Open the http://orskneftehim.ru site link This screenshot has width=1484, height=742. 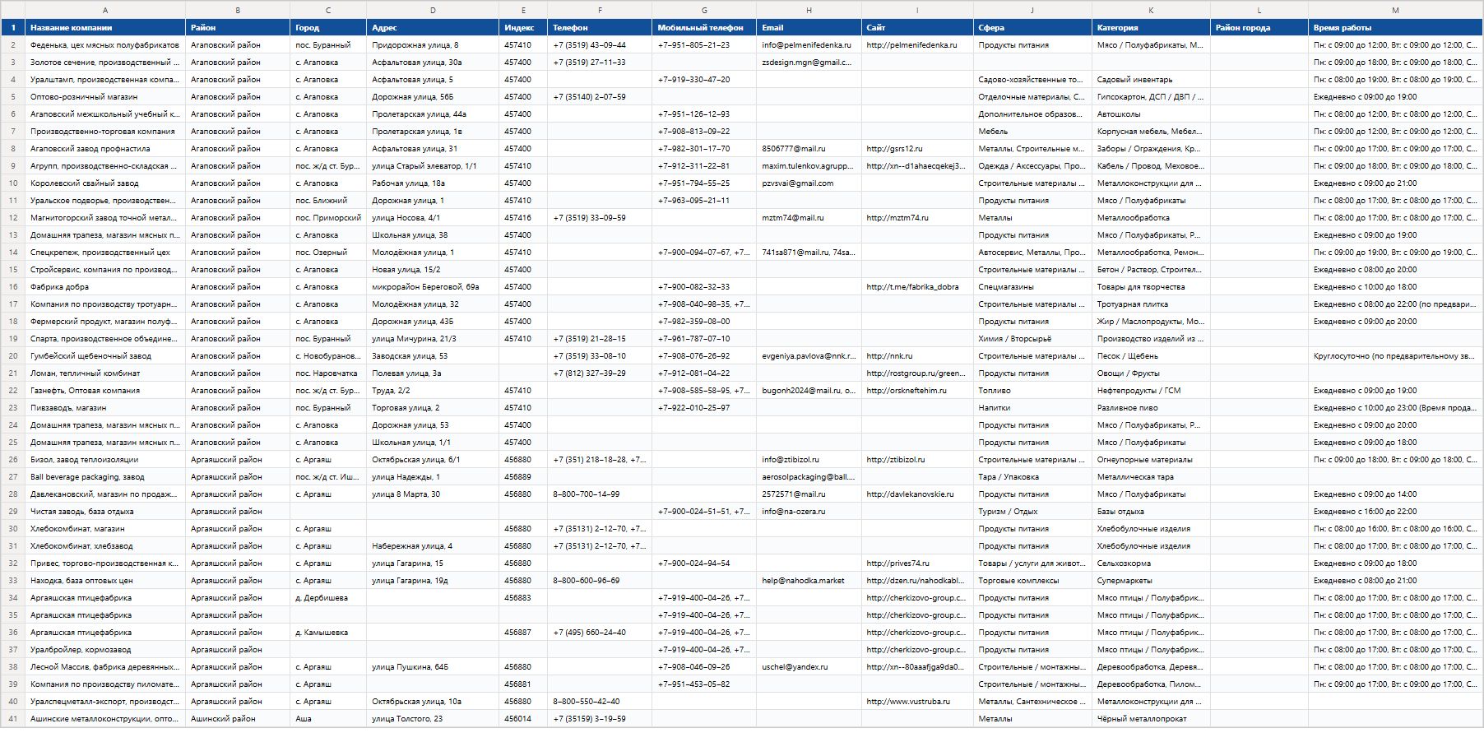907,391
